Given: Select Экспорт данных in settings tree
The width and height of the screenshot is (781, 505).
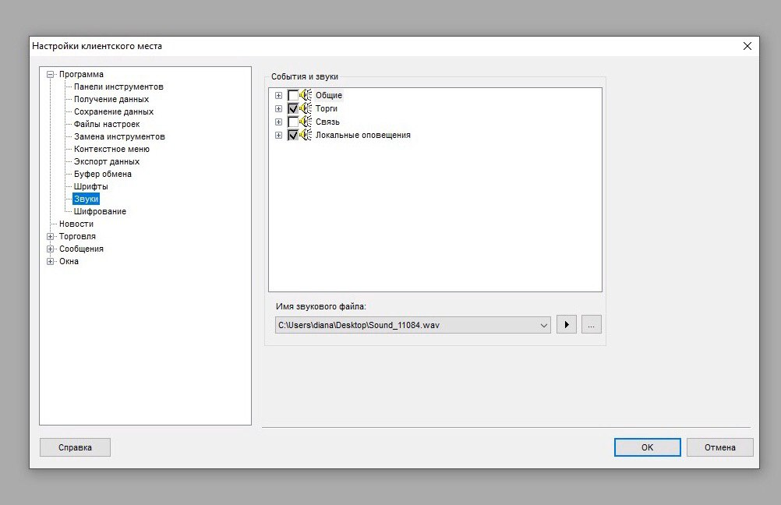Looking at the screenshot, I should pyautogui.click(x=107, y=161).
